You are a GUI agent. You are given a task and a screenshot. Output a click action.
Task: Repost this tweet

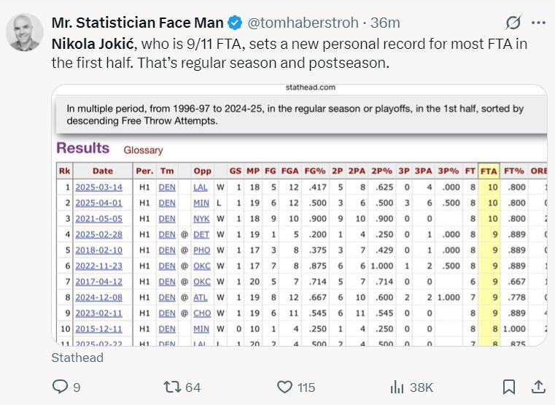(x=173, y=387)
